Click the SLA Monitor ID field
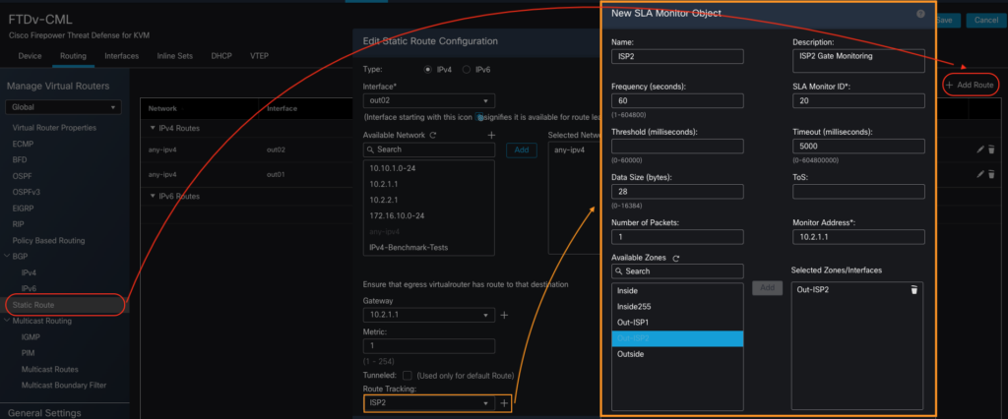The width and height of the screenshot is (1008, 419). [858, 101]
